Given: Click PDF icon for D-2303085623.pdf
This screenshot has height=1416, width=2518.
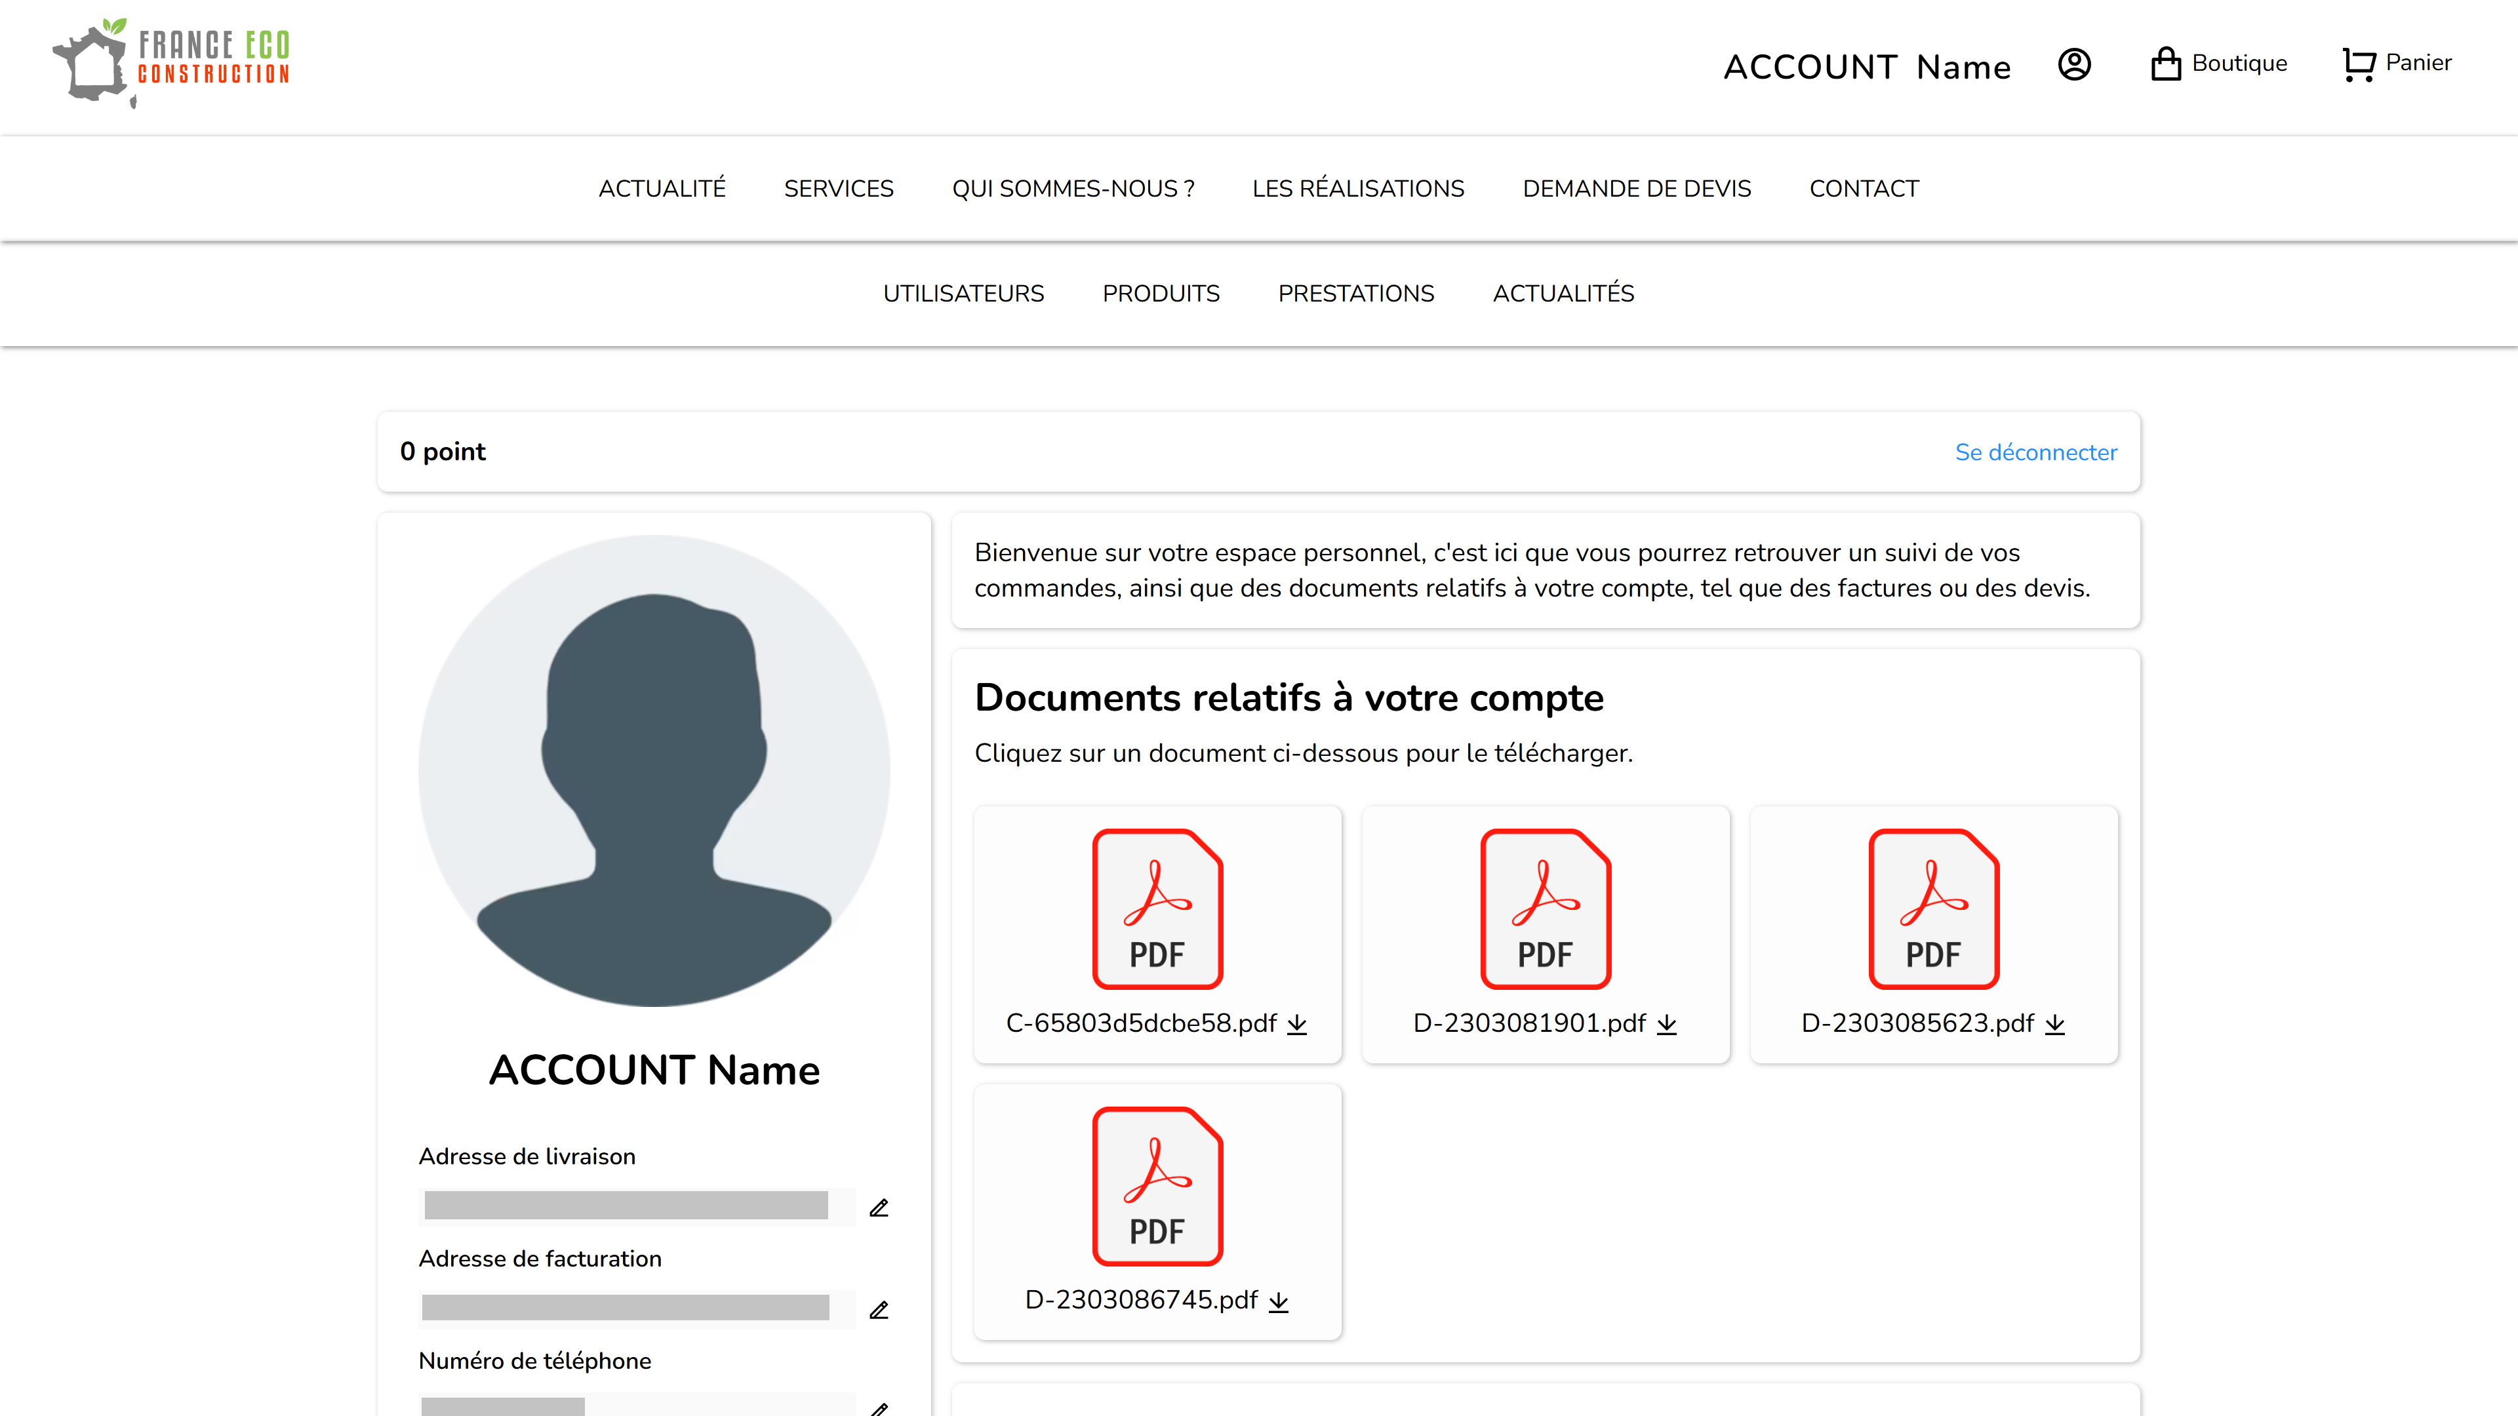Looking at the screenshot, I should click(x=1934, y=909).
